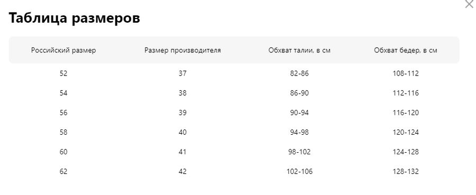Screen dimensions: 476x195
Task: Select Russian size 52 cell
Action: [63, 73]
